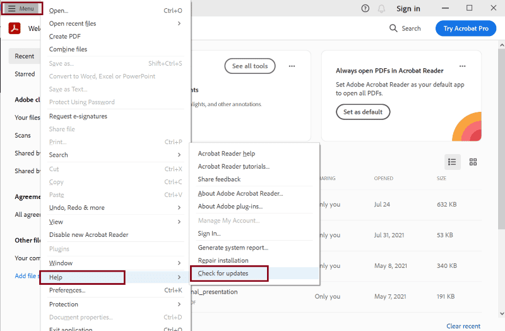Click the 632 KB size cell
505x331 pixels.
447,204
